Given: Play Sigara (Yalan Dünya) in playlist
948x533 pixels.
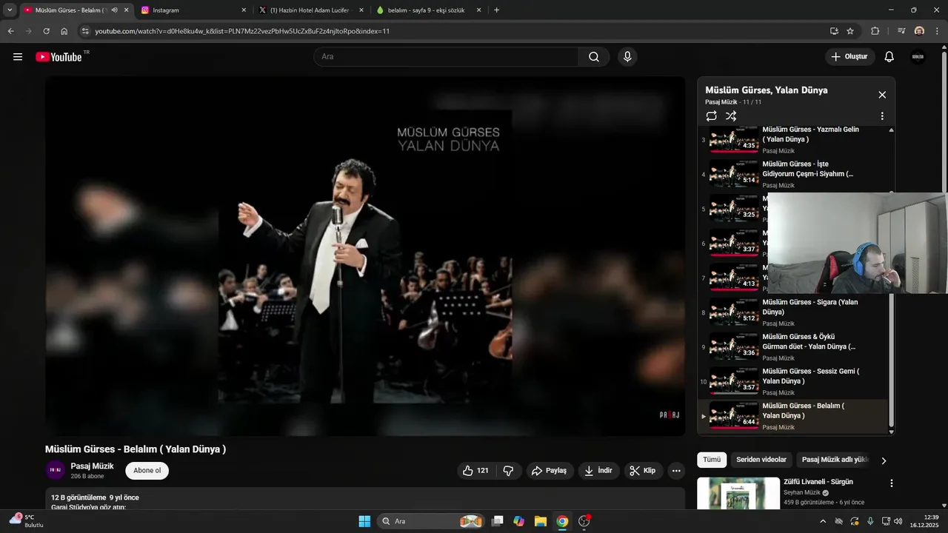Looking at the screenshot, I should point(792,312).
